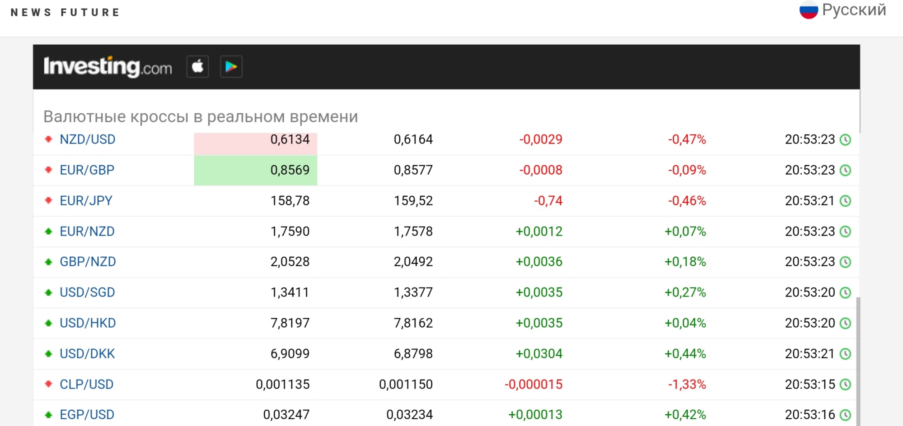Click the green up arrow beside EUR/NZD
This screenshot has width=903, height=426.
48,231
